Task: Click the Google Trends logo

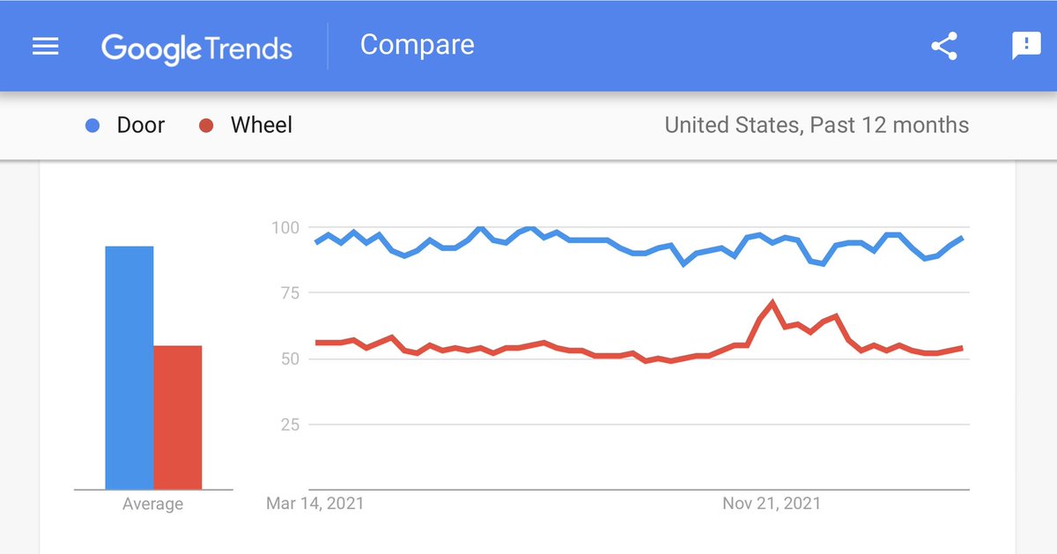Action: coord(196,47)
